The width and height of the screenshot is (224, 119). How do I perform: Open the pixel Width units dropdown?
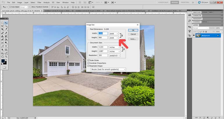click(x=114, y=34)
